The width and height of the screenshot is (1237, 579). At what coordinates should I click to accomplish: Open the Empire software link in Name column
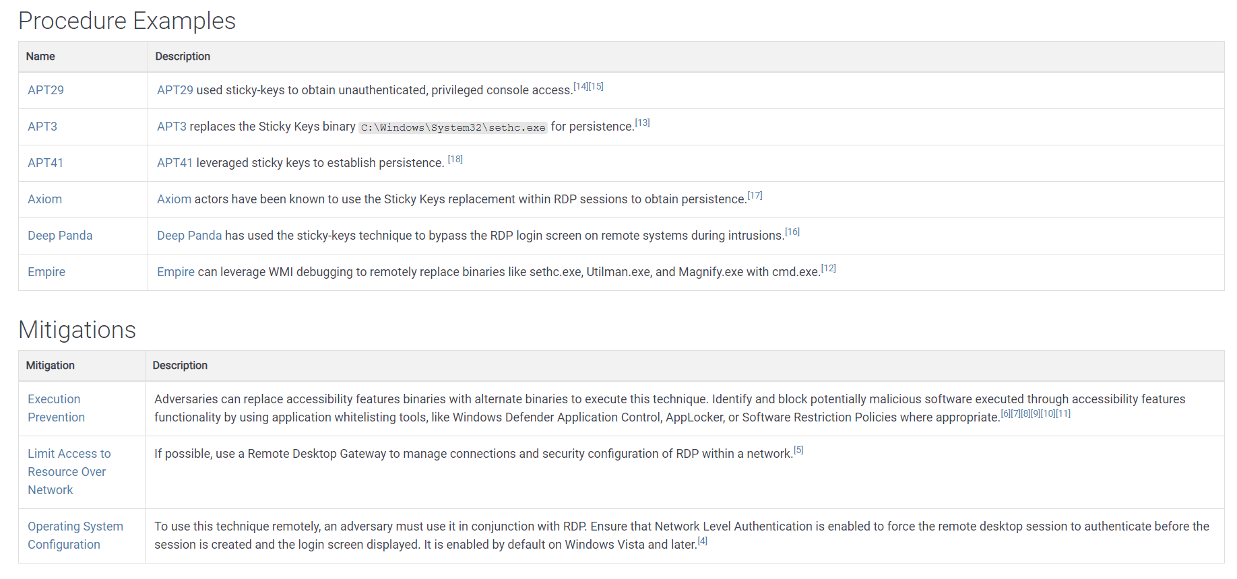(46, 272)
